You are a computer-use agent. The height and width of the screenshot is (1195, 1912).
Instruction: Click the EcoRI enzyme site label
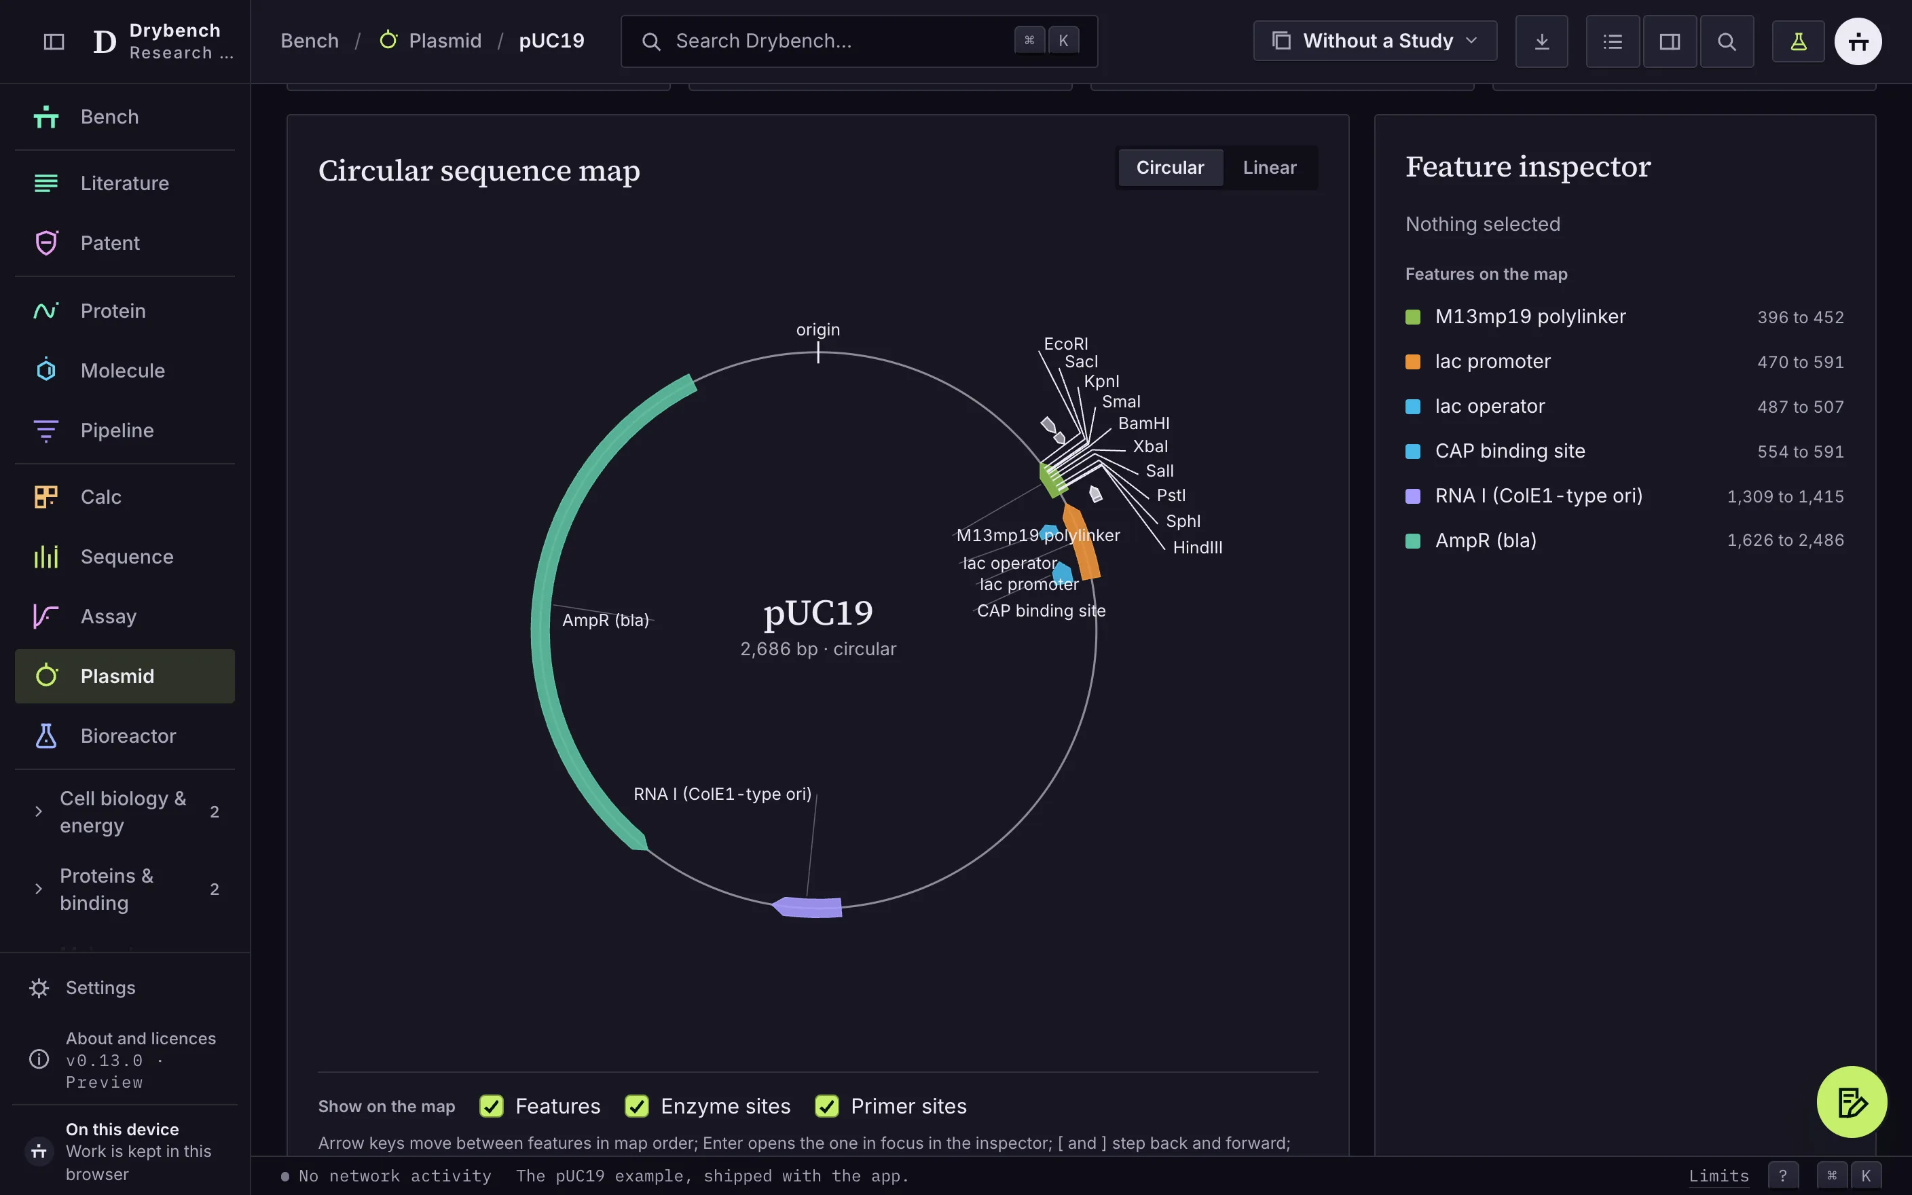point(1066,344)
